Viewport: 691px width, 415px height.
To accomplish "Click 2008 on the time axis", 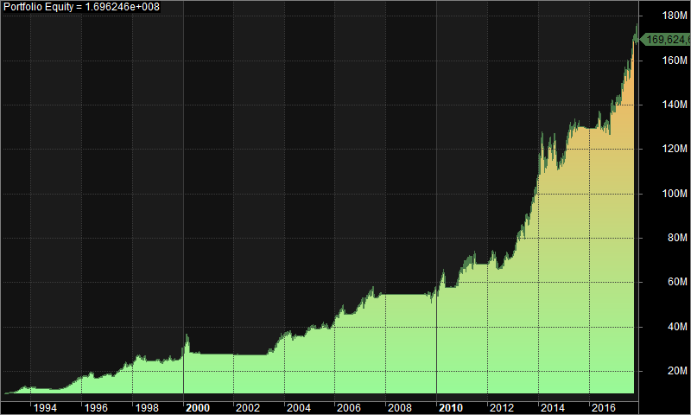I will click(x=401, y=406).
